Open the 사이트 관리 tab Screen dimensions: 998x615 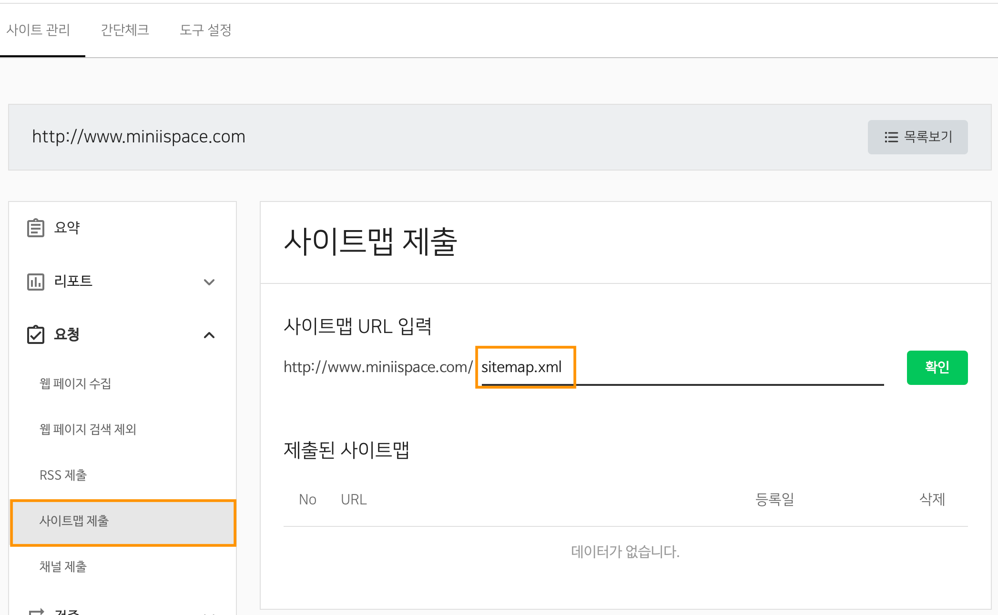[38, 30]
